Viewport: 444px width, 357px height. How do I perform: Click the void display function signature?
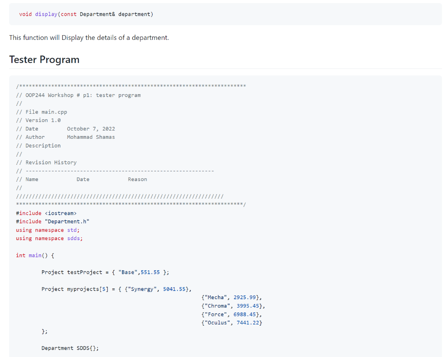tap(85, 14)
